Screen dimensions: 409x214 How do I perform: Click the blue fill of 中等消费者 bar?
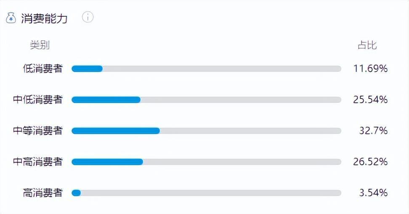pos(116,131)
